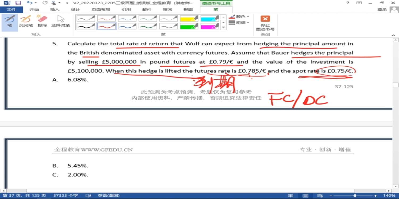The width and height of the screenshot is (399, 199).
Task: Click word count '37323 个字' in status bar
Action: point(66,196)
